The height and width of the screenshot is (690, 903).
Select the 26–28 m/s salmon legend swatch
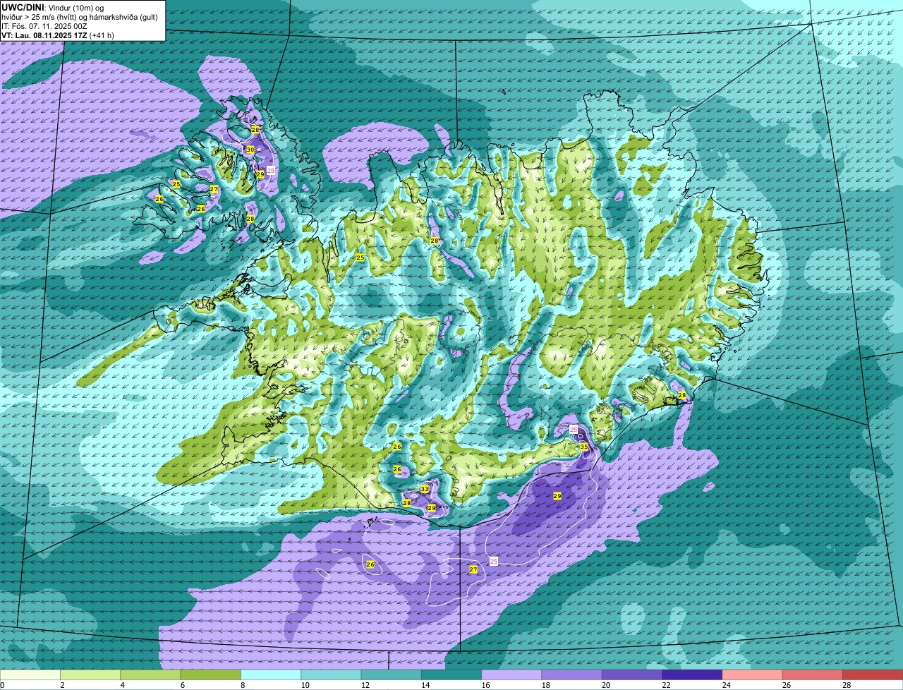coord(813,675)
